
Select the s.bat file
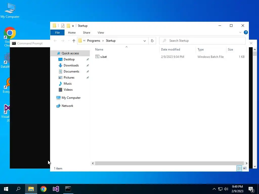pos(103,57)
